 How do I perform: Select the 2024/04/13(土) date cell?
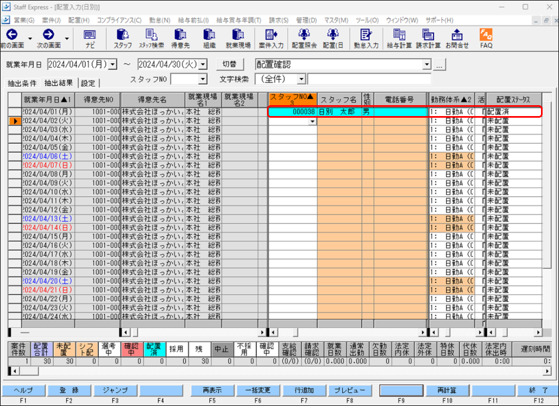(48, 219)
